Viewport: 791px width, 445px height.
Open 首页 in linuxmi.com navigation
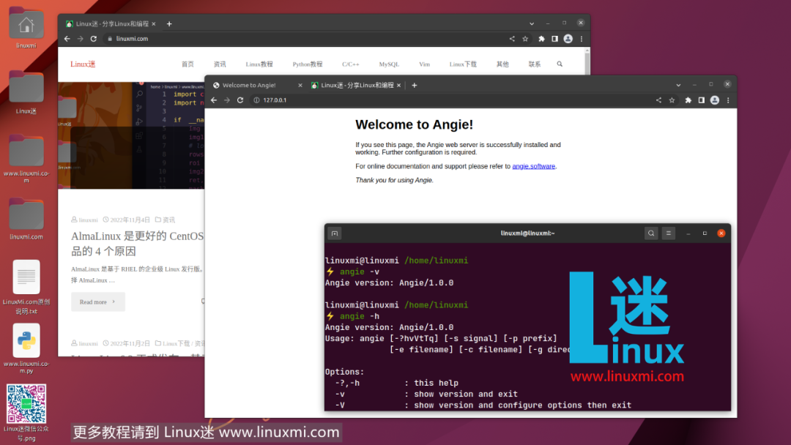coord(187,64)
